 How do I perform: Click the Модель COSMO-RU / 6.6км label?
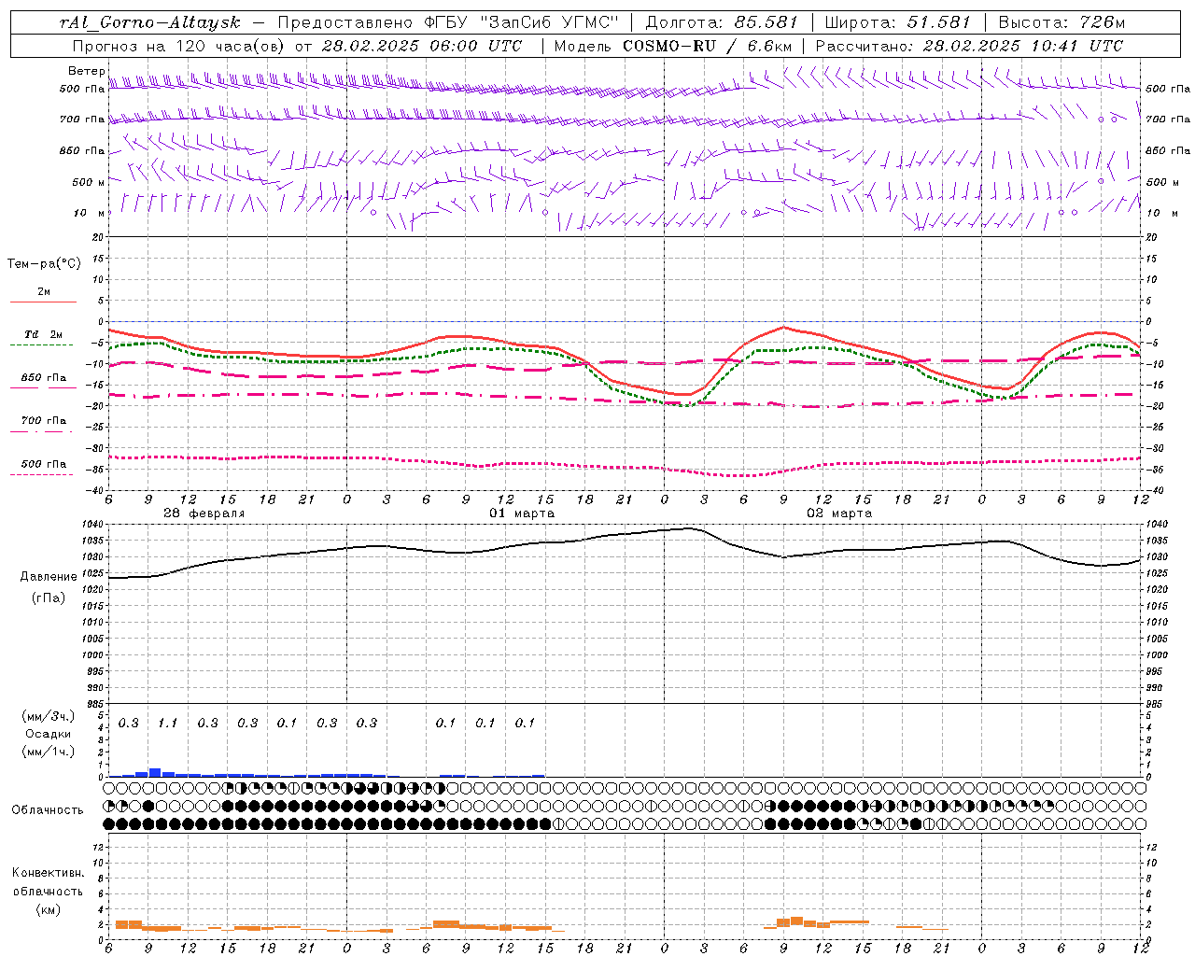(x=672, y=46)
